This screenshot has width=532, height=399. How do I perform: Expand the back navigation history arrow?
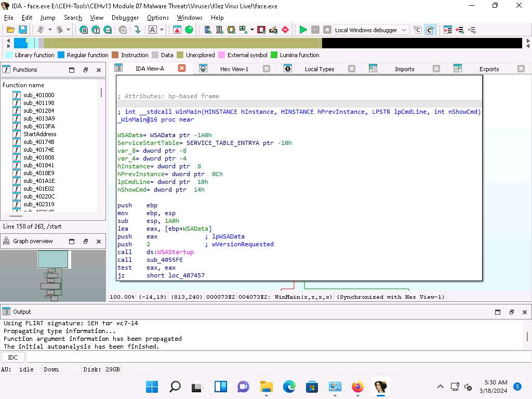coord(50,30)
